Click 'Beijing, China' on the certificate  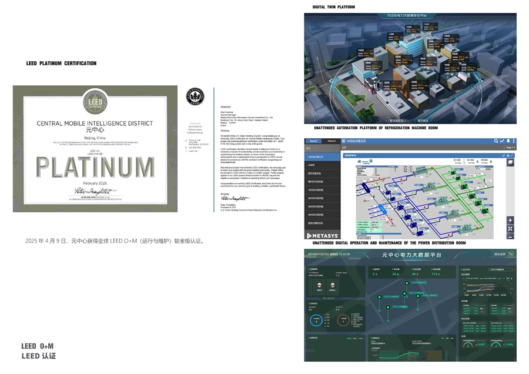tap(95, 138)
